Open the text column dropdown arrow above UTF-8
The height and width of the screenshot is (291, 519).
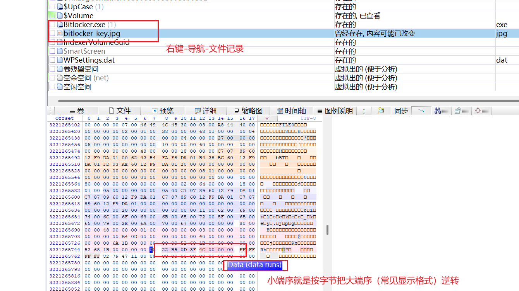pyautogui.click(x=266, y=118)
